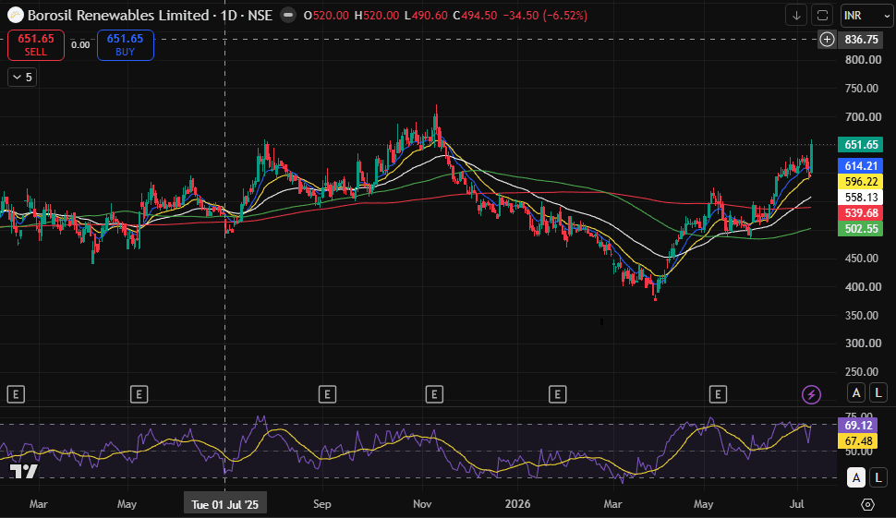The image size is (896, 518).
Task: Select the yellow 596.22 moving average label
Action: click(861, 182)
